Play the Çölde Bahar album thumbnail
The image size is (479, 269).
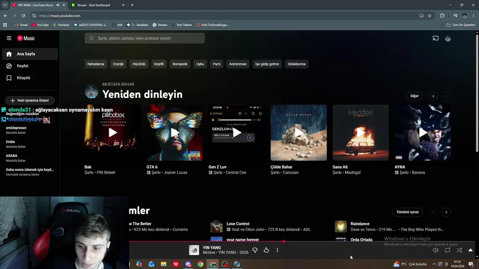click(299, 133)
